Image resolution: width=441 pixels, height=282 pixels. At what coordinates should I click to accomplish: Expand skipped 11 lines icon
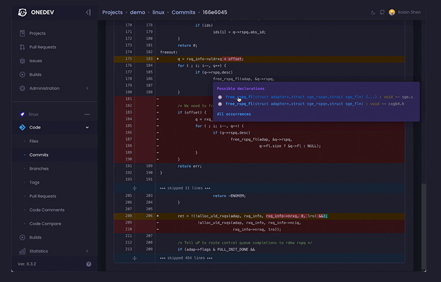click(x=135, y=188)
